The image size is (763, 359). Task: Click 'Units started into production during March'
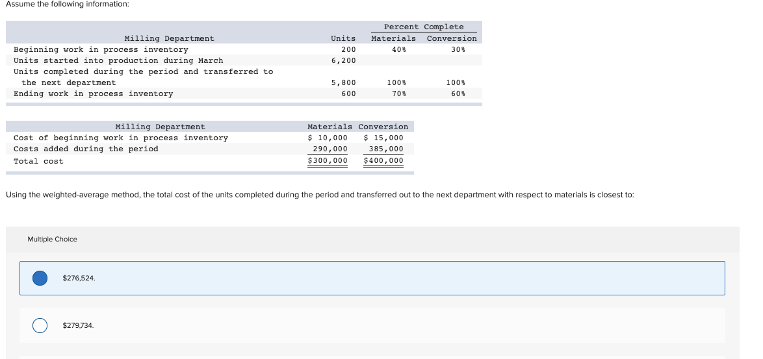click(x=118, y=61)
